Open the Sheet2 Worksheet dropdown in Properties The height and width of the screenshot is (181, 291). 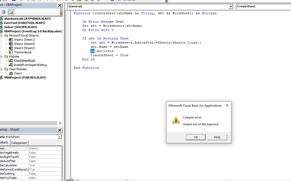click(60, 137)
